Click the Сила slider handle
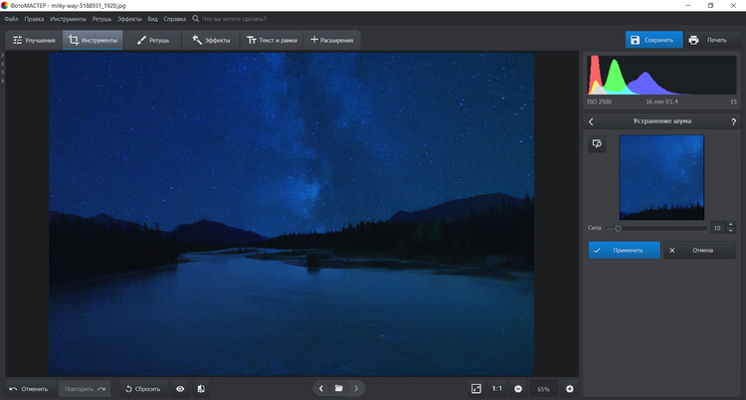This screenshot has width=746, height=400. [x=619, y=229]
